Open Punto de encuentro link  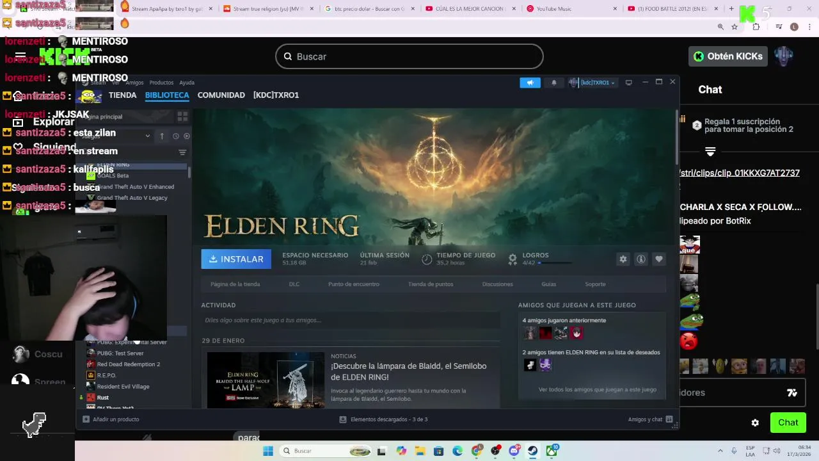click(x=354, y=284)
